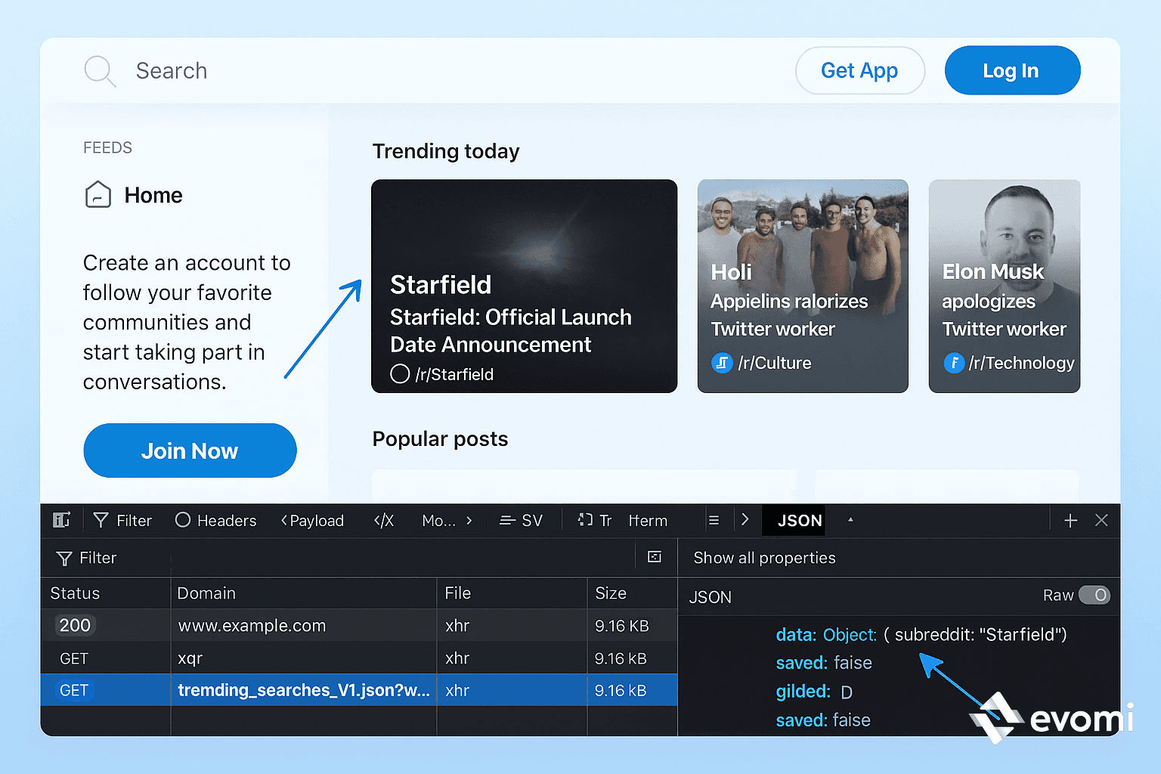Click the hamburger menu icon in devtools

click(714, 520)
